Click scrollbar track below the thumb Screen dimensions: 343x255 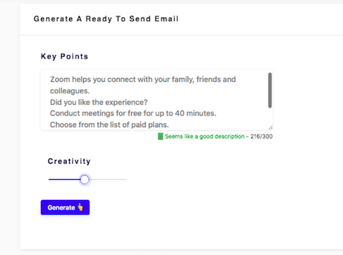tap(270, 116)
